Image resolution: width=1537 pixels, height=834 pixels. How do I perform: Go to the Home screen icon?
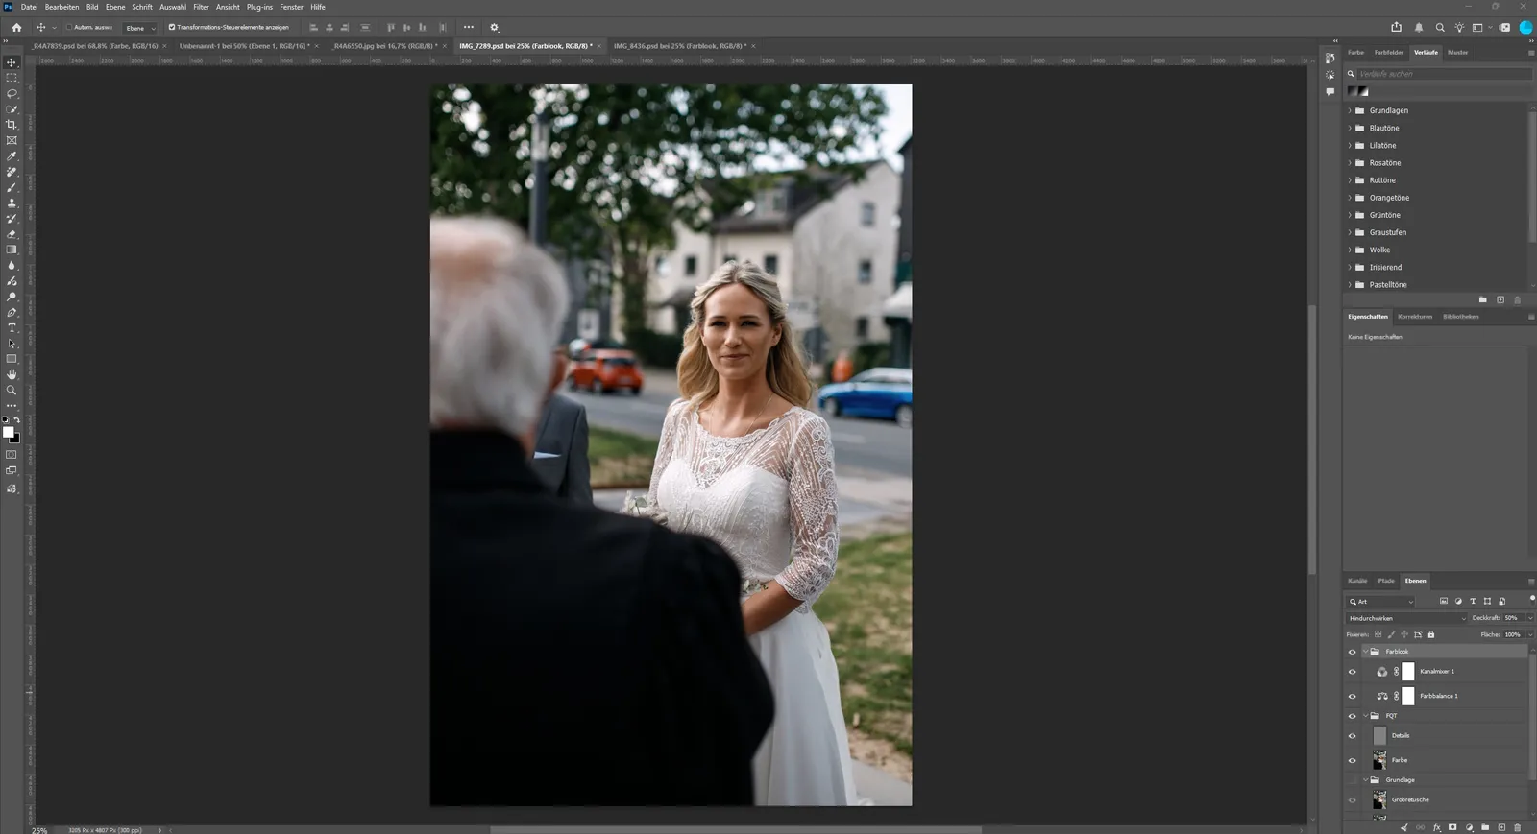[16, 28]
